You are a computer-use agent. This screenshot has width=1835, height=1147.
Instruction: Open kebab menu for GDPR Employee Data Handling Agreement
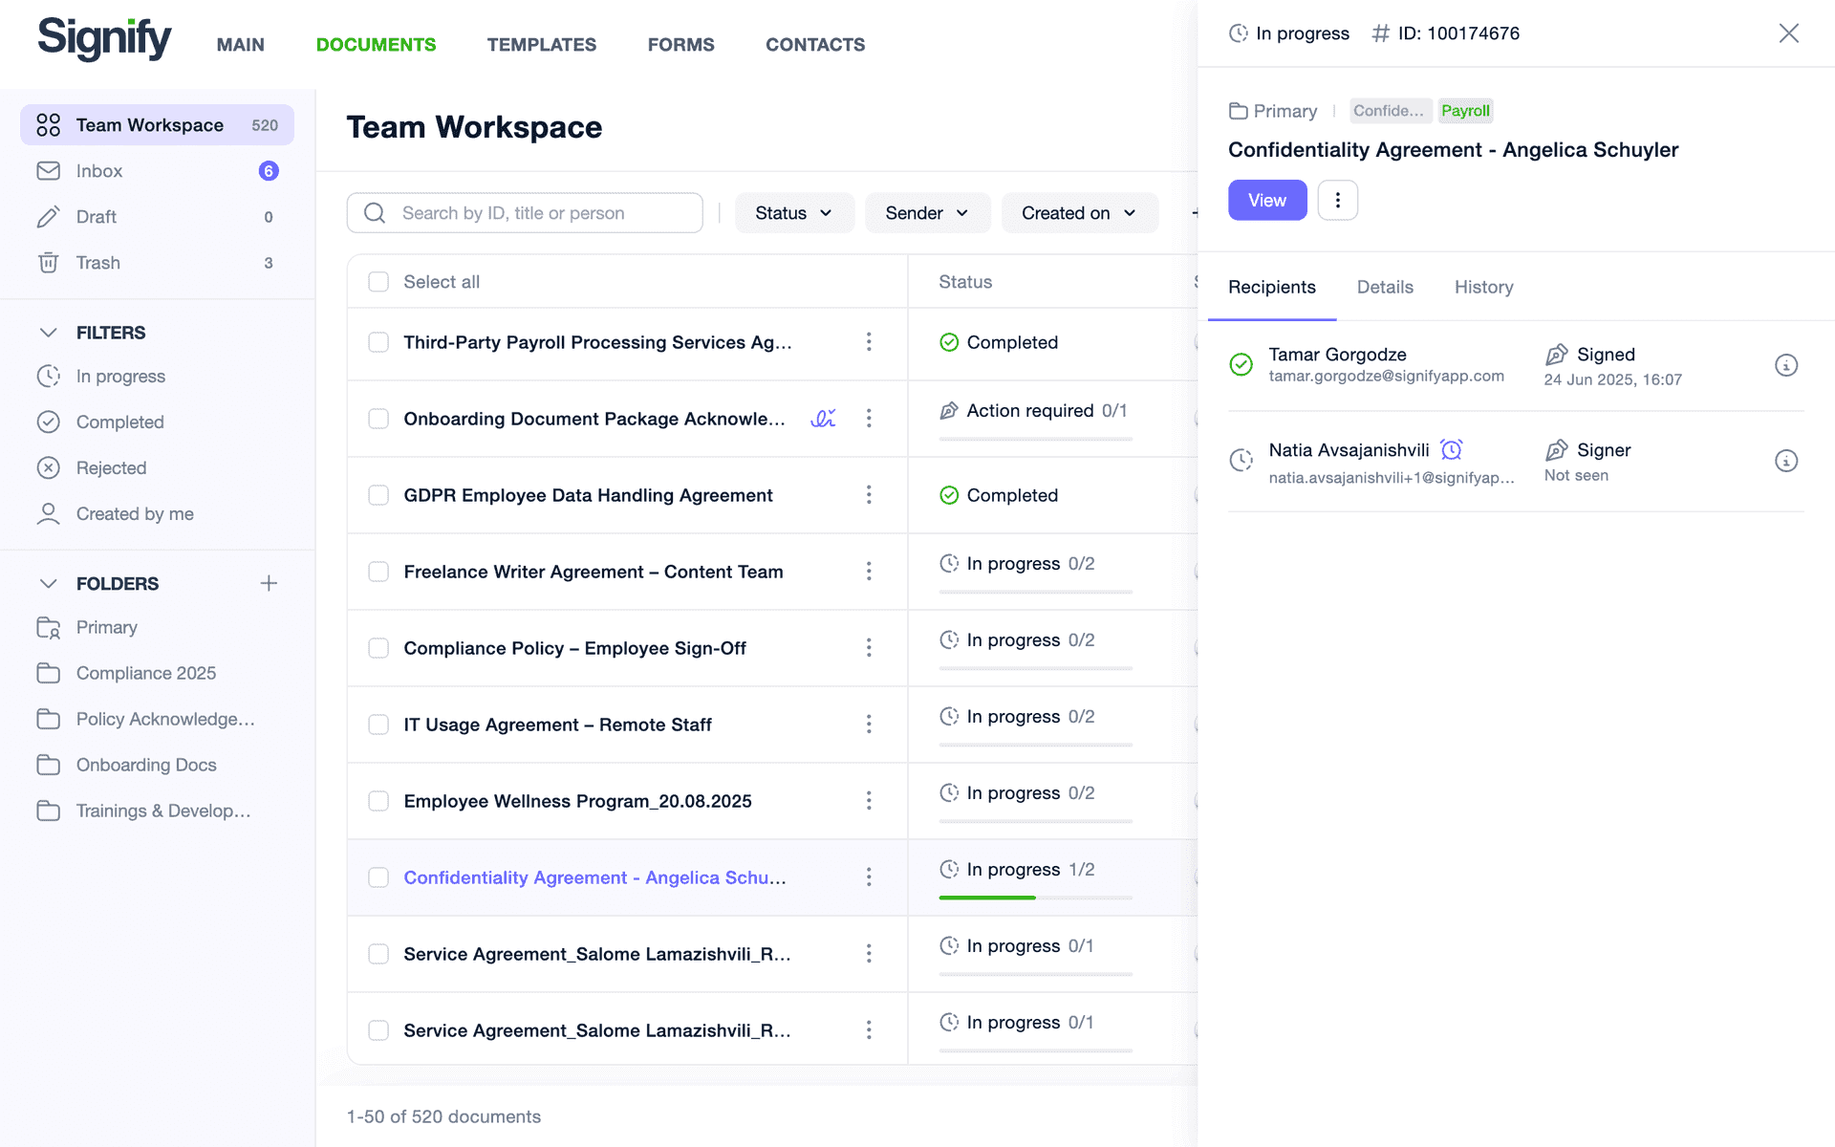pos(869,494)
